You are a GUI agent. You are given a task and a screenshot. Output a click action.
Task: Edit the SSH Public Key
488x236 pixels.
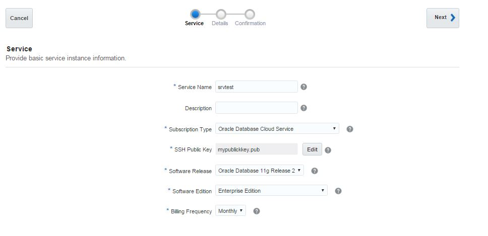coord(312,149)
